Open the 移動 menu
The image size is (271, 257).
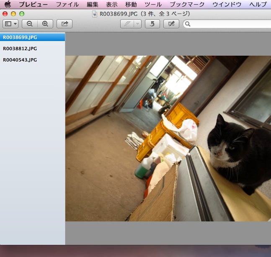coord(131,4)
